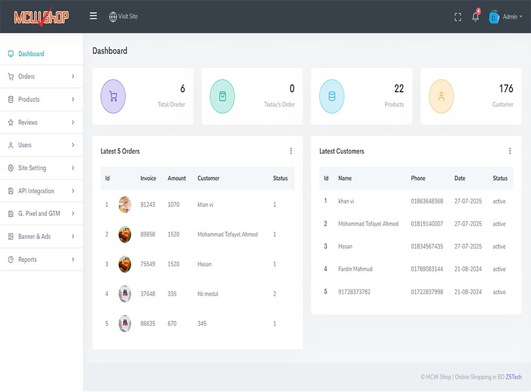Click product thumbnail for invoice 91243
Viewport: 531px width, 392px height.
pyautogui.click(x=125, y=205)
